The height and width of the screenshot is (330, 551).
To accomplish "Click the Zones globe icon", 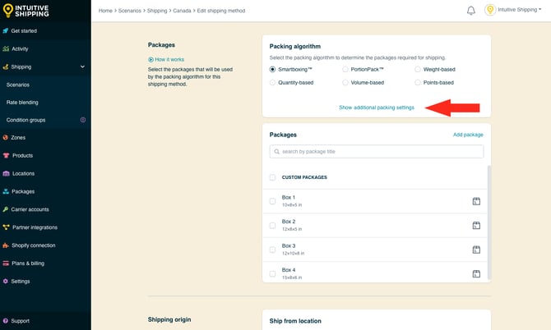I will point(5,137).
